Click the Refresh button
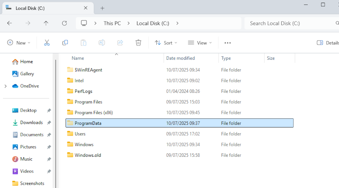Image resolution: width=339 pixels, height=188 pixels. tap(64, 23)
